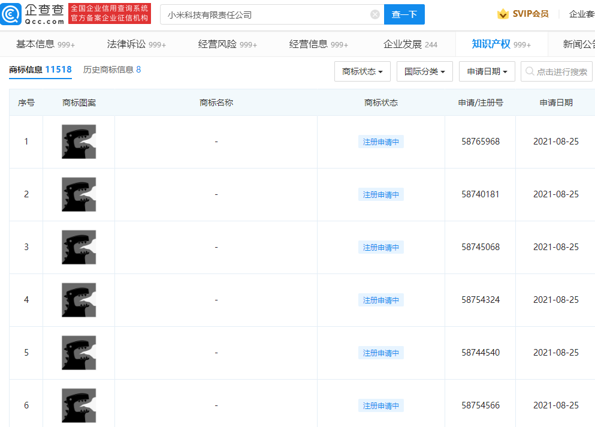This screenshot has width=595, height=427.
Task: Click the magnifier icon in trademark search
Action: 530,71
